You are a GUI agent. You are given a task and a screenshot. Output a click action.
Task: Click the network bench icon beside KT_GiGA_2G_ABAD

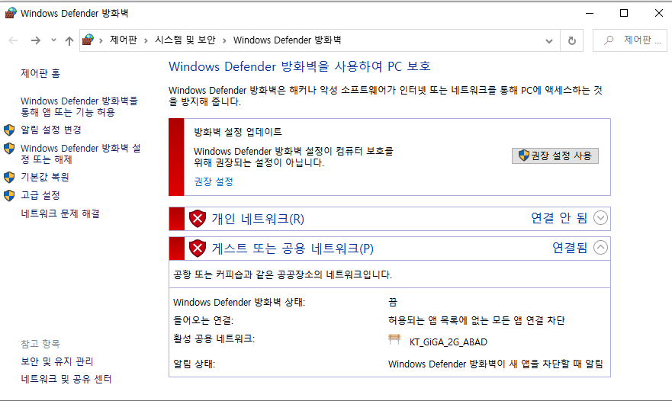394,340
